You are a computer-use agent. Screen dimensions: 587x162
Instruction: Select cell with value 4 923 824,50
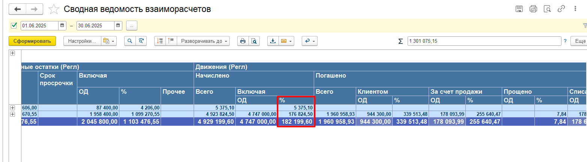coord(215,114)
